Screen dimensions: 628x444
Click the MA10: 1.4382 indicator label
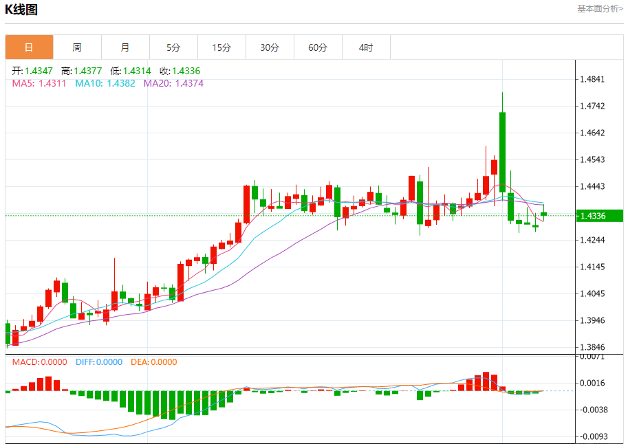tap(105, 83)
